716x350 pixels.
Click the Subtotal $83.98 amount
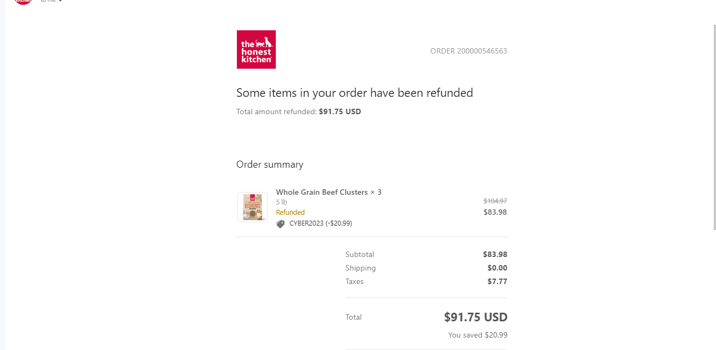495,254
